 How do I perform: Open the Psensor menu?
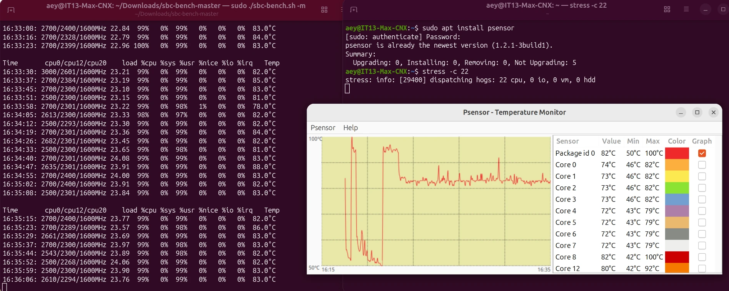point(323,128)
